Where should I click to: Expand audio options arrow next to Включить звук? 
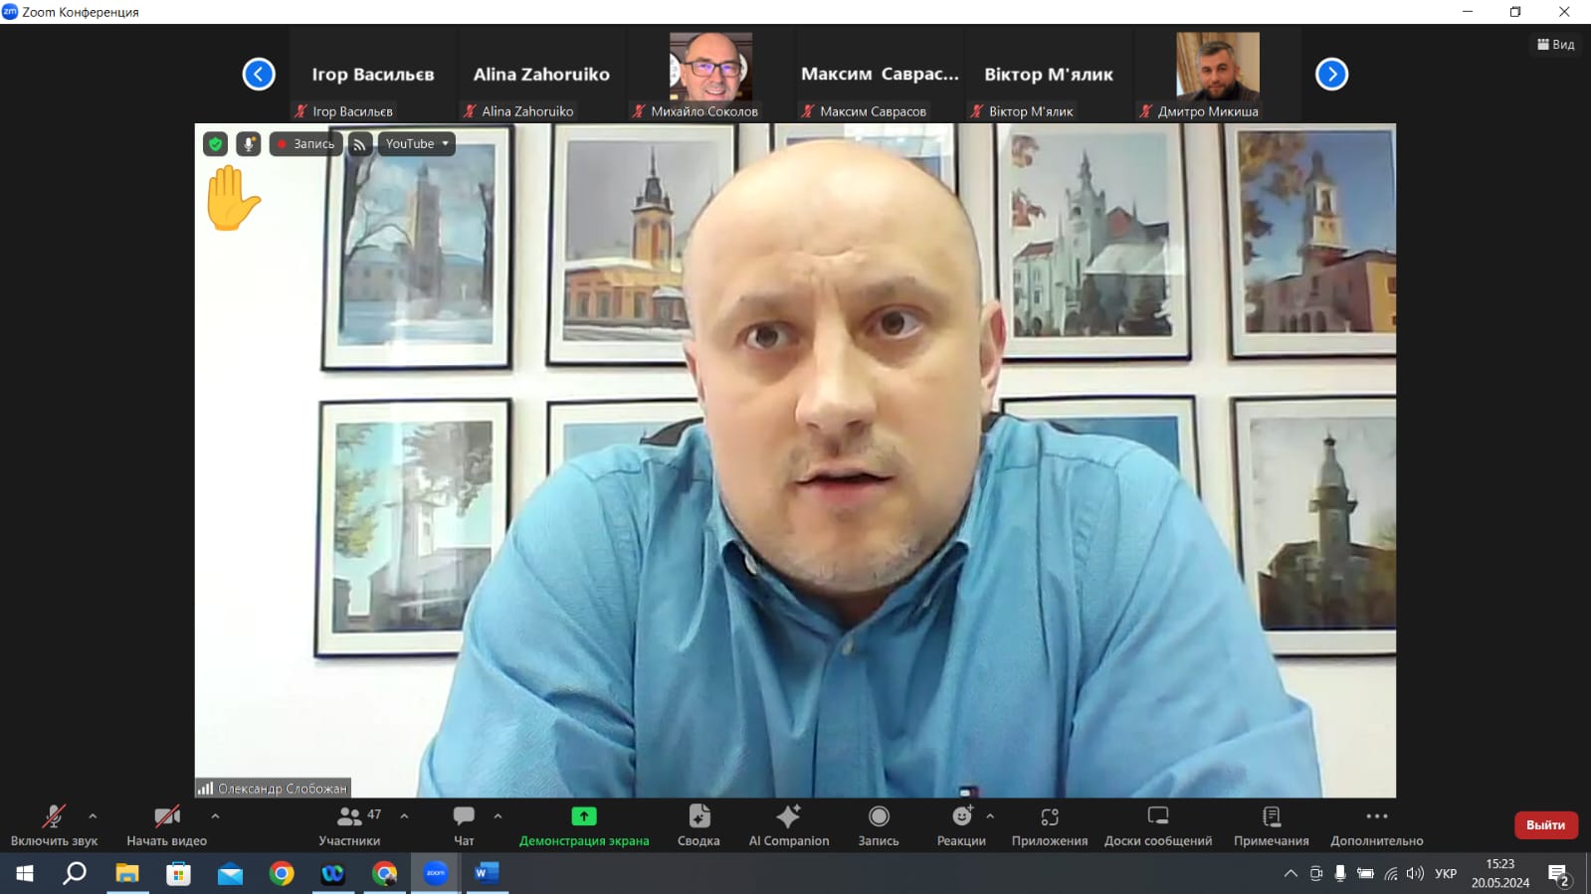coord(93,816)
